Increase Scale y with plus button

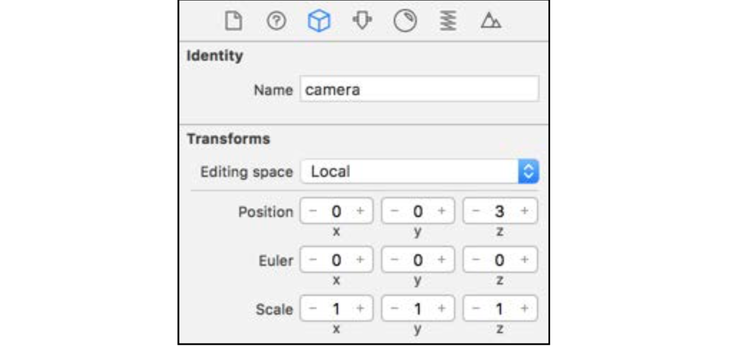tap(442, 309)
